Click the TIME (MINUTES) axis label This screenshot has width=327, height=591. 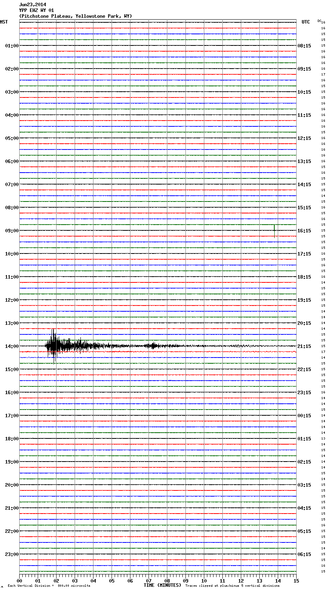[x=162, y=585]
